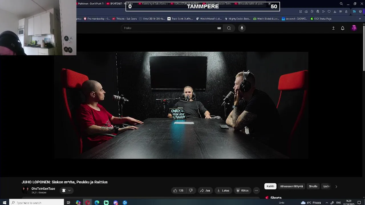The width and height of the screenshot is (365, 205).
Task: Click the Windows taskbar search box
Action: (36, 202)
